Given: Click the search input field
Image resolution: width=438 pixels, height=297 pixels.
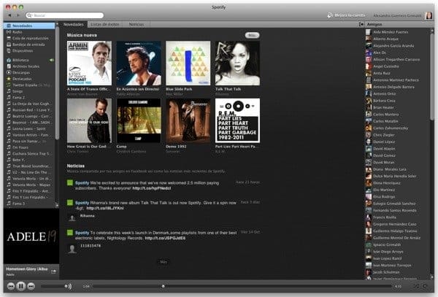Looking at the screenshot, I should 65,15.
